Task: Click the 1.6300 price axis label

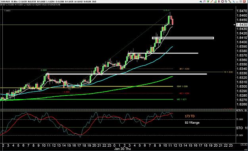Action: [242, 86]
